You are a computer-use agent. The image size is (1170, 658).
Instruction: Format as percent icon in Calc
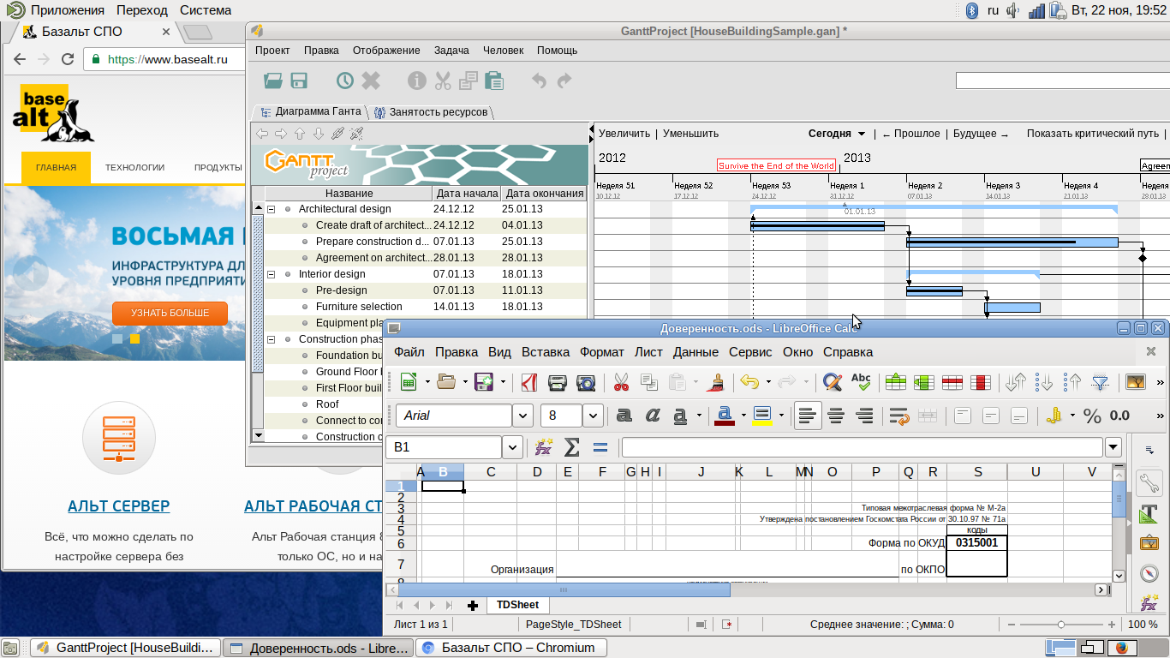pyautogui.click(x=1092, y=416)
